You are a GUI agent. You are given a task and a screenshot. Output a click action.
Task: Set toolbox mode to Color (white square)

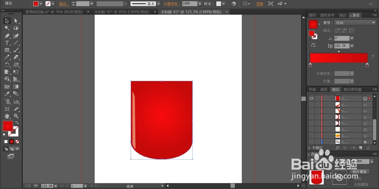click(x=6, y=141)
